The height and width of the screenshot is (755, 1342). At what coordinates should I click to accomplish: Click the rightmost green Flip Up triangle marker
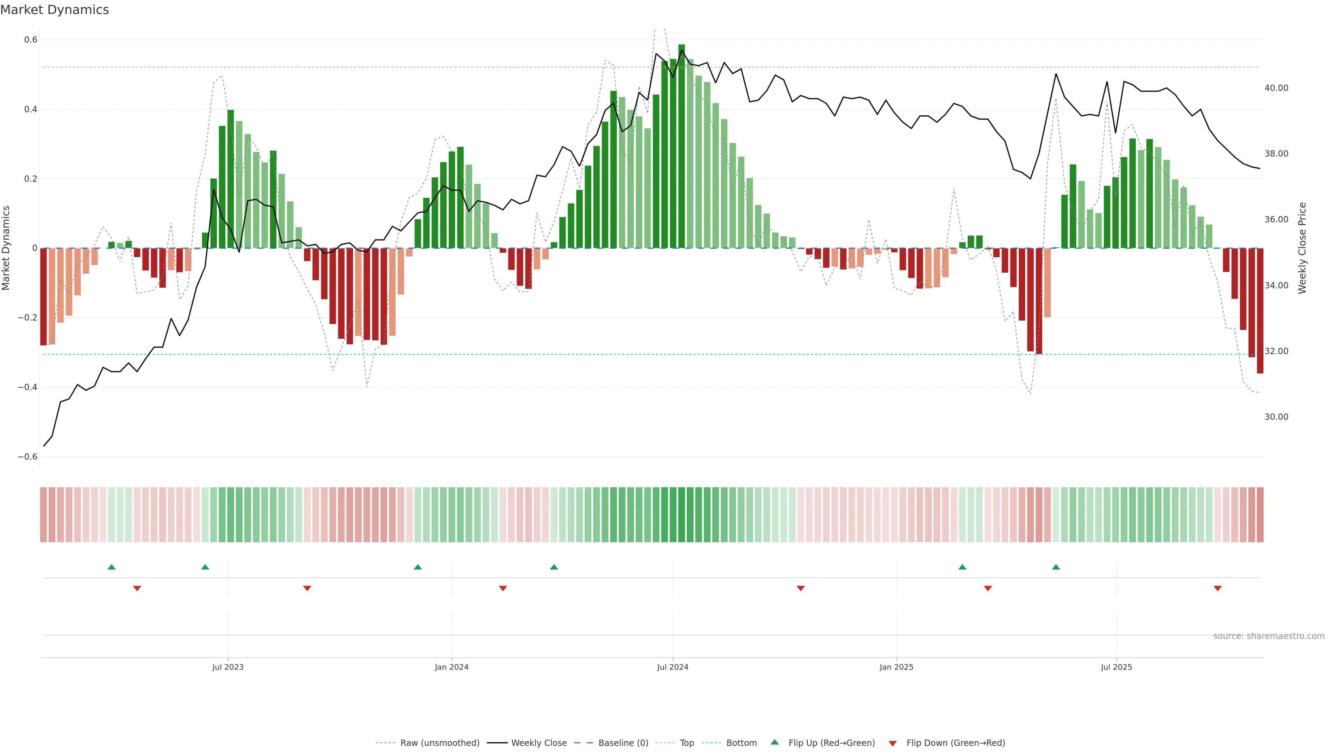tap(1056, 567)
